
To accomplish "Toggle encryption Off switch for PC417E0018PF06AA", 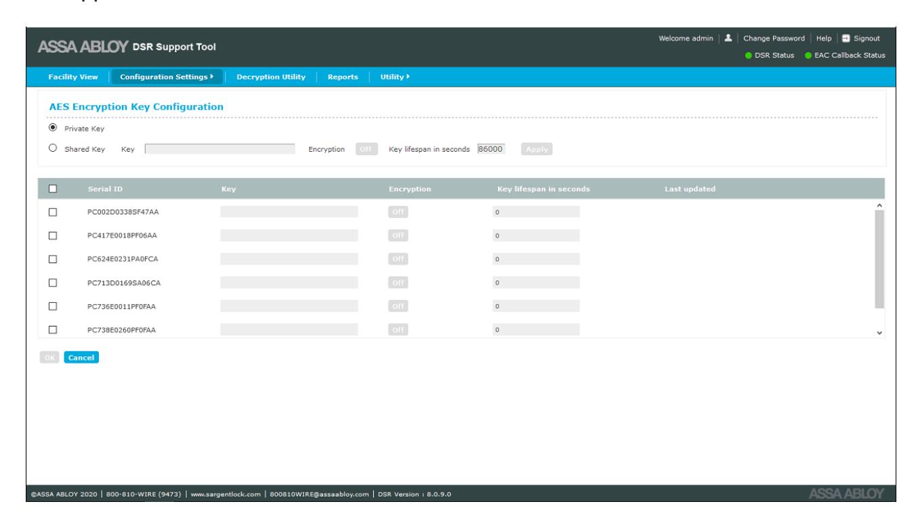I will pyautogui.click(x=398, y=236).
